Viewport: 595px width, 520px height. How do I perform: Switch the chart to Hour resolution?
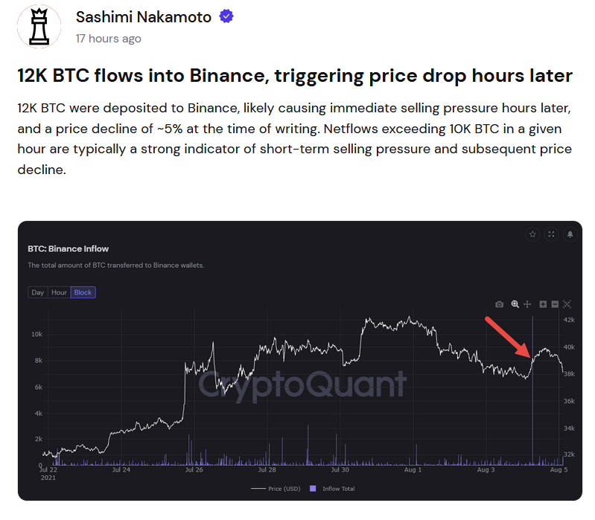coord(60,292)
